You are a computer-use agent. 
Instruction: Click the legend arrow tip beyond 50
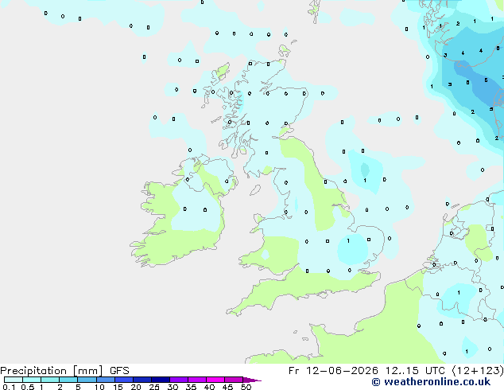tap(252, 380)
